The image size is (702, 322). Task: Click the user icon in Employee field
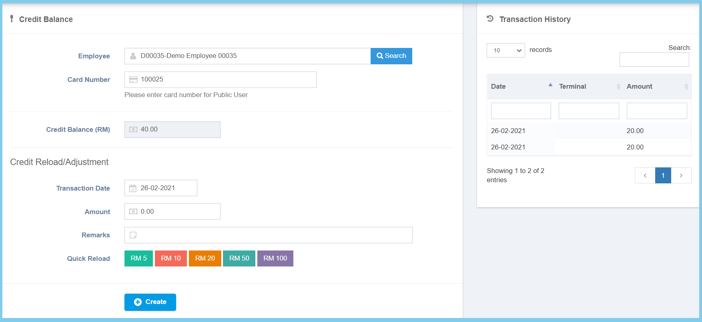coord(133,56)
